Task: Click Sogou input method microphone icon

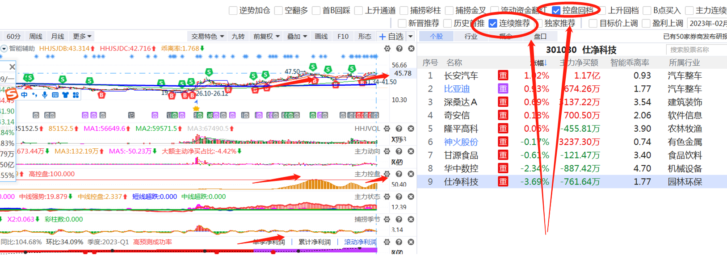Action: pyautogui.click(x=45, y=95)
